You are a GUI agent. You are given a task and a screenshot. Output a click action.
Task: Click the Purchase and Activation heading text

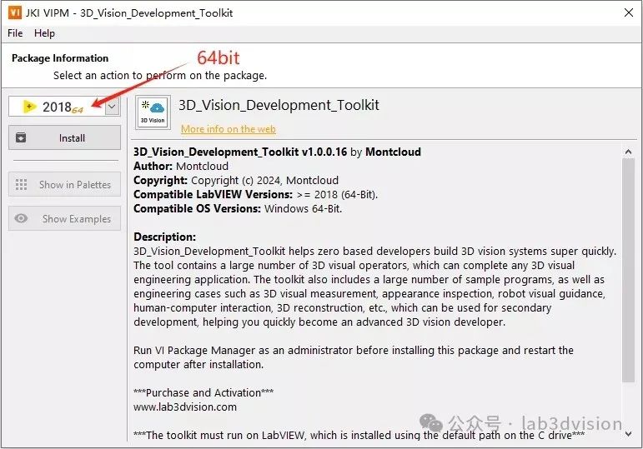click(203, 392)
